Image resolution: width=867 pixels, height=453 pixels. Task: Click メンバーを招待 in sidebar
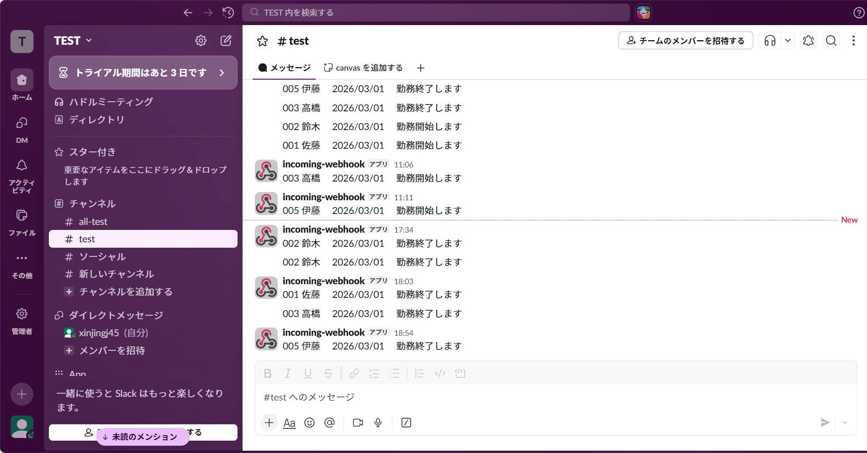pos(143,350)
